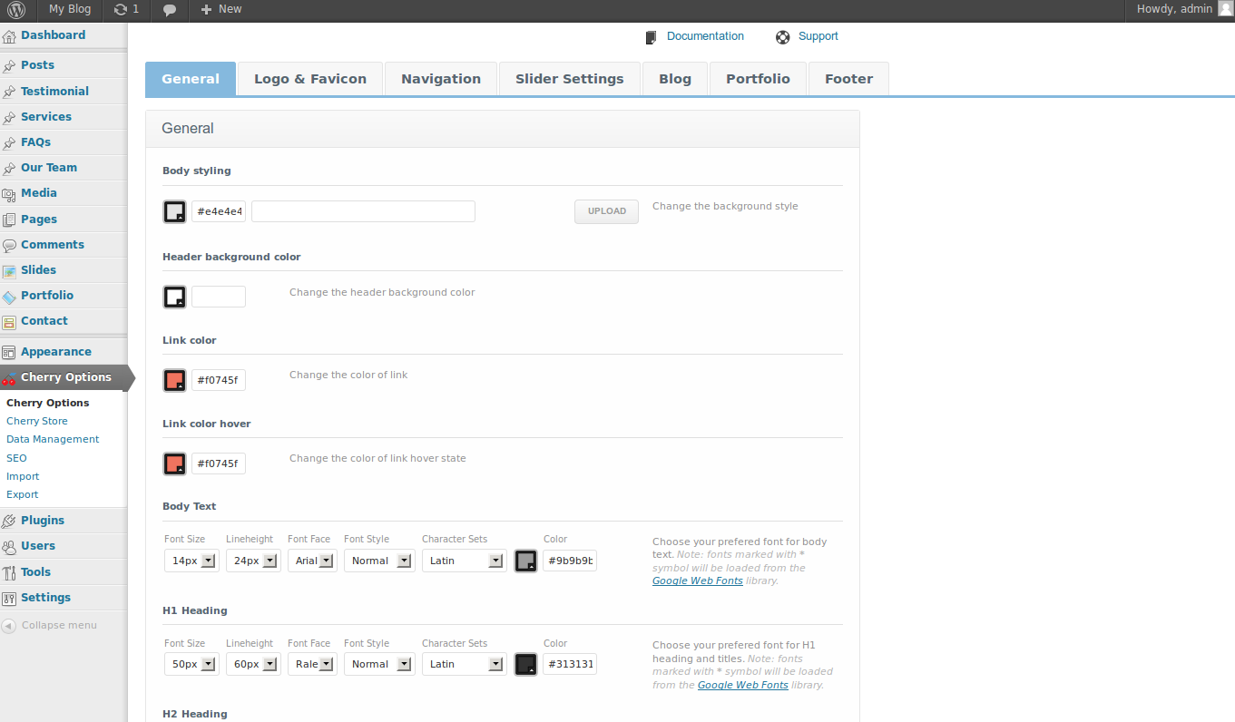Click the Support lifebuoy icon
Screen dimensions: 1235x722
783,37
